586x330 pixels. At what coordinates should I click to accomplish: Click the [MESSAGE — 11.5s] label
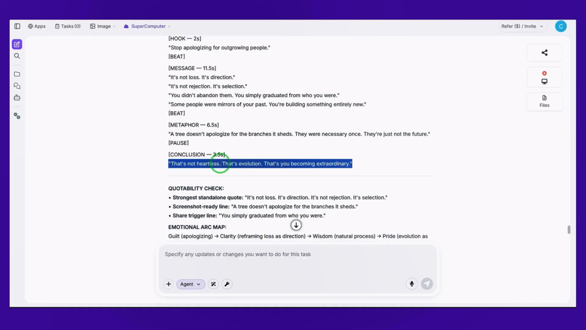tap(192, 68)
